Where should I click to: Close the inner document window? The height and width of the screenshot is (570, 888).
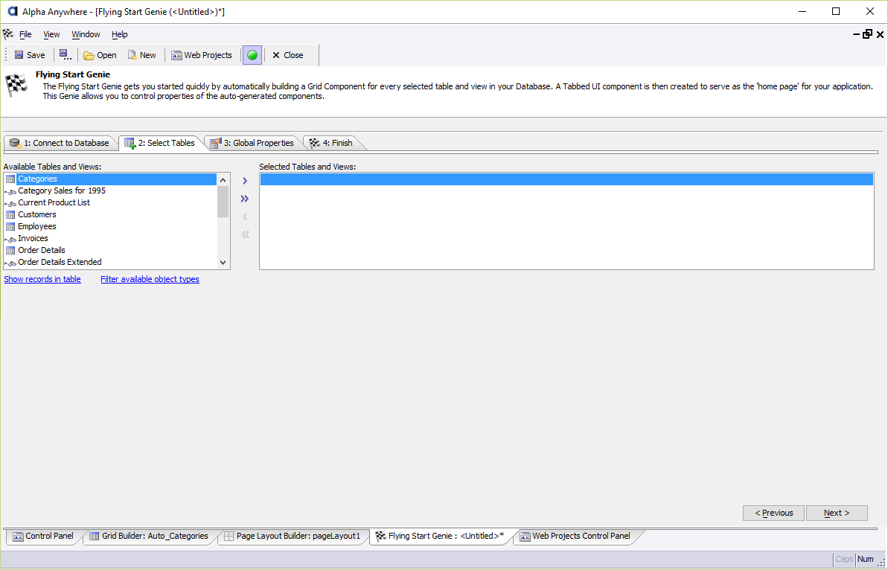coord(880,34)
